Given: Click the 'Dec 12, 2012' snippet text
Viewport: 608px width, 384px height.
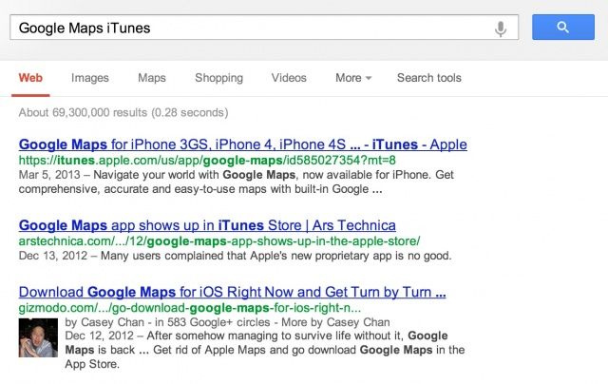Looking at the screenshot, I should pyautogui.click(x=99, y=336).
